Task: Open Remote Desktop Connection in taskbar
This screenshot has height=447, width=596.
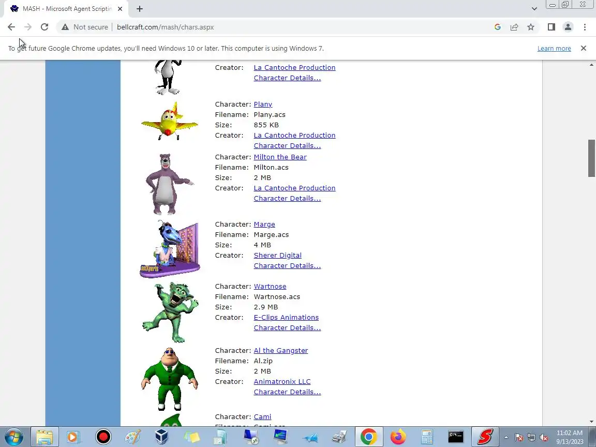Action: pyautogui.click(x=251, y=437)
